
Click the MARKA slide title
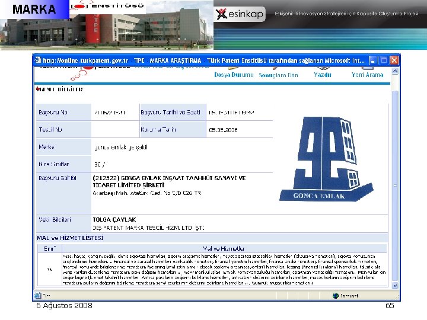[x=34, y=9]
